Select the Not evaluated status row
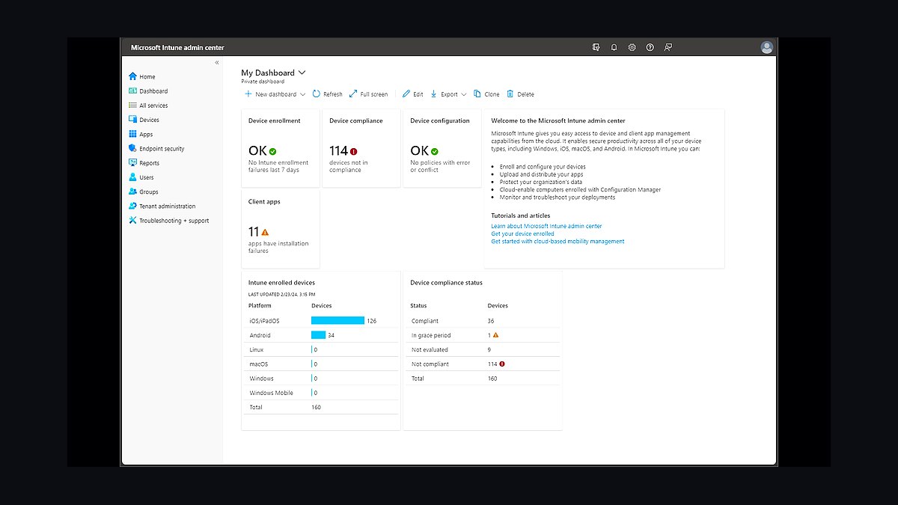Screen dimensions: 898x505 point(484,349)
